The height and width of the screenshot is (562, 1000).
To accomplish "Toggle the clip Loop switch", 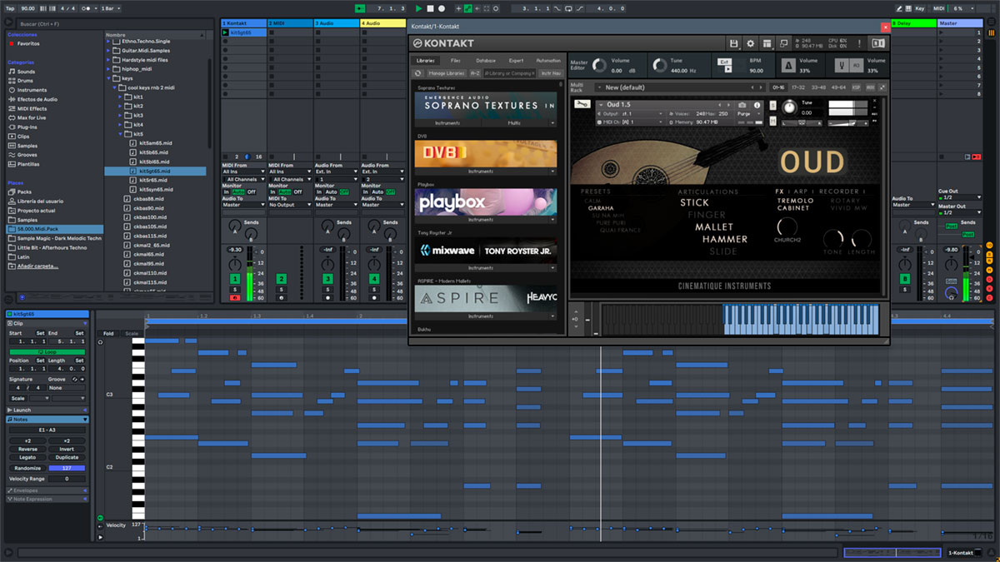I will (x=47, y=352).
